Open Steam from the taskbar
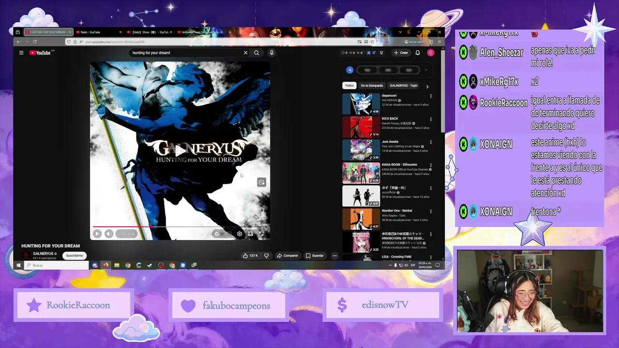The width and height of the screenshot is (619, 348). click(x=150, y=265)
